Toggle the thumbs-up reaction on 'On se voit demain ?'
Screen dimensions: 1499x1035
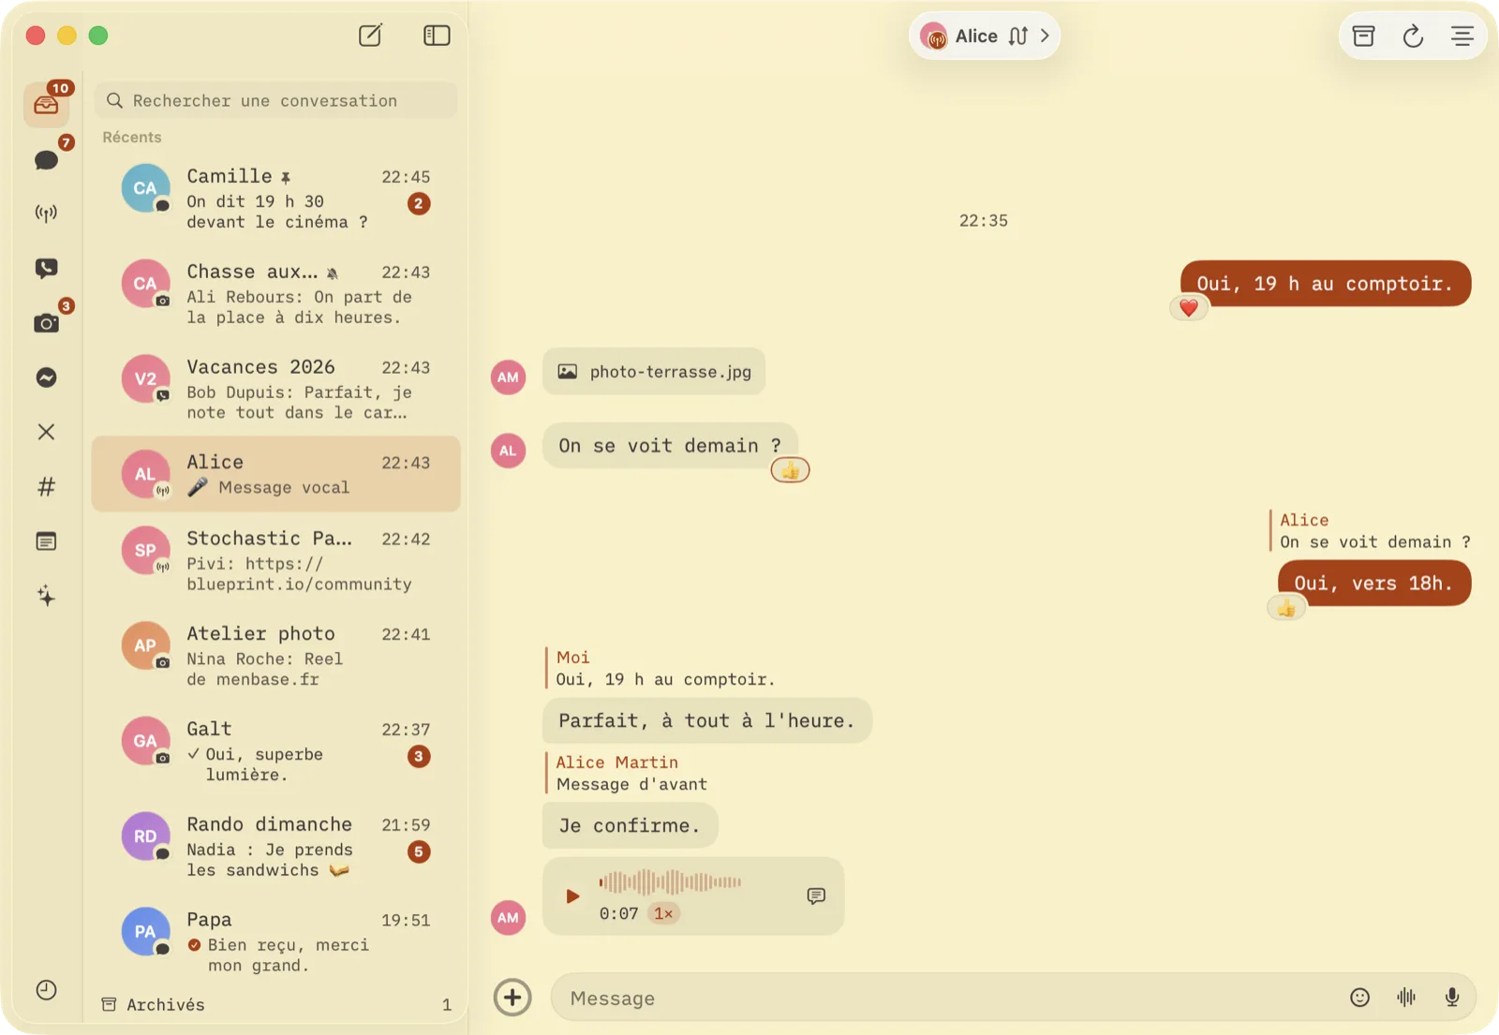click(790, 470)
